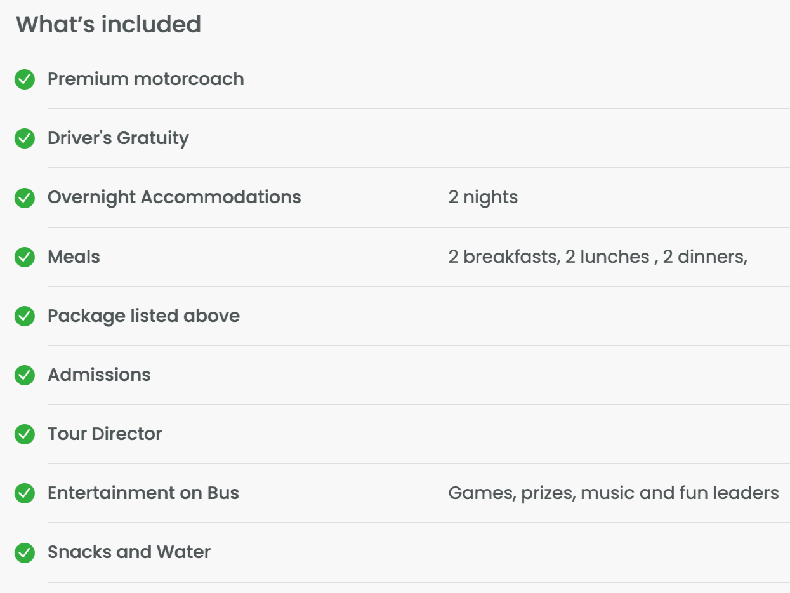Select the check icon for Overnight Accommodations
This screenshot has height=593, width=790.
[25, 197]
